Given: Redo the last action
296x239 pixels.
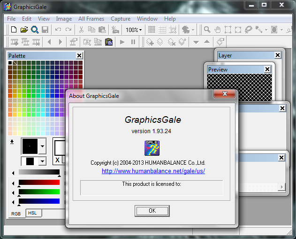Looking at the screenshot, I should point(68,30).
